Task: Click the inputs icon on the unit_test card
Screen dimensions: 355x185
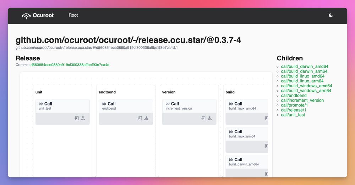Action: (77, 118)
